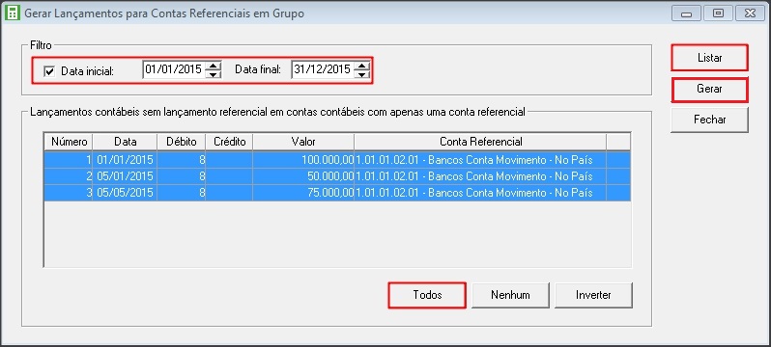Increase Data final with the up arrow
The width and height of the screenshot is (771, 347).
[x=361, y=66]
